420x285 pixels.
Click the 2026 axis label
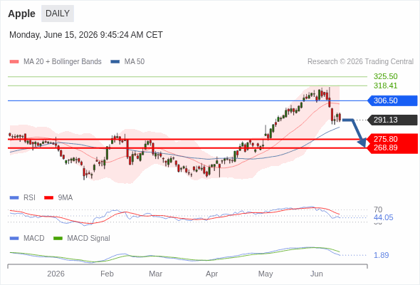56,274
